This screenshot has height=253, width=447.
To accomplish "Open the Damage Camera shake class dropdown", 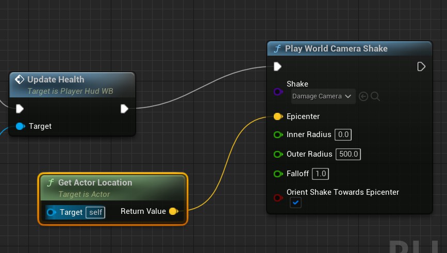I will tap(322, 96).
